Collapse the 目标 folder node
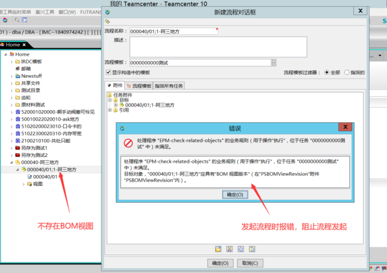 click(x=110, y=100)
